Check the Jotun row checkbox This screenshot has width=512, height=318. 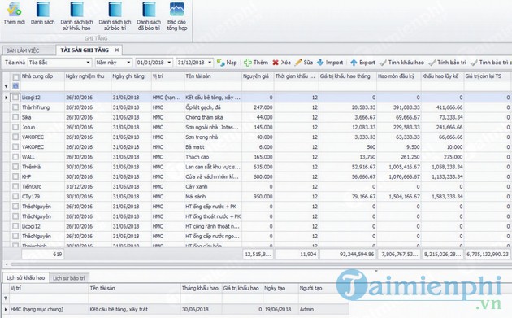[15, 127]
